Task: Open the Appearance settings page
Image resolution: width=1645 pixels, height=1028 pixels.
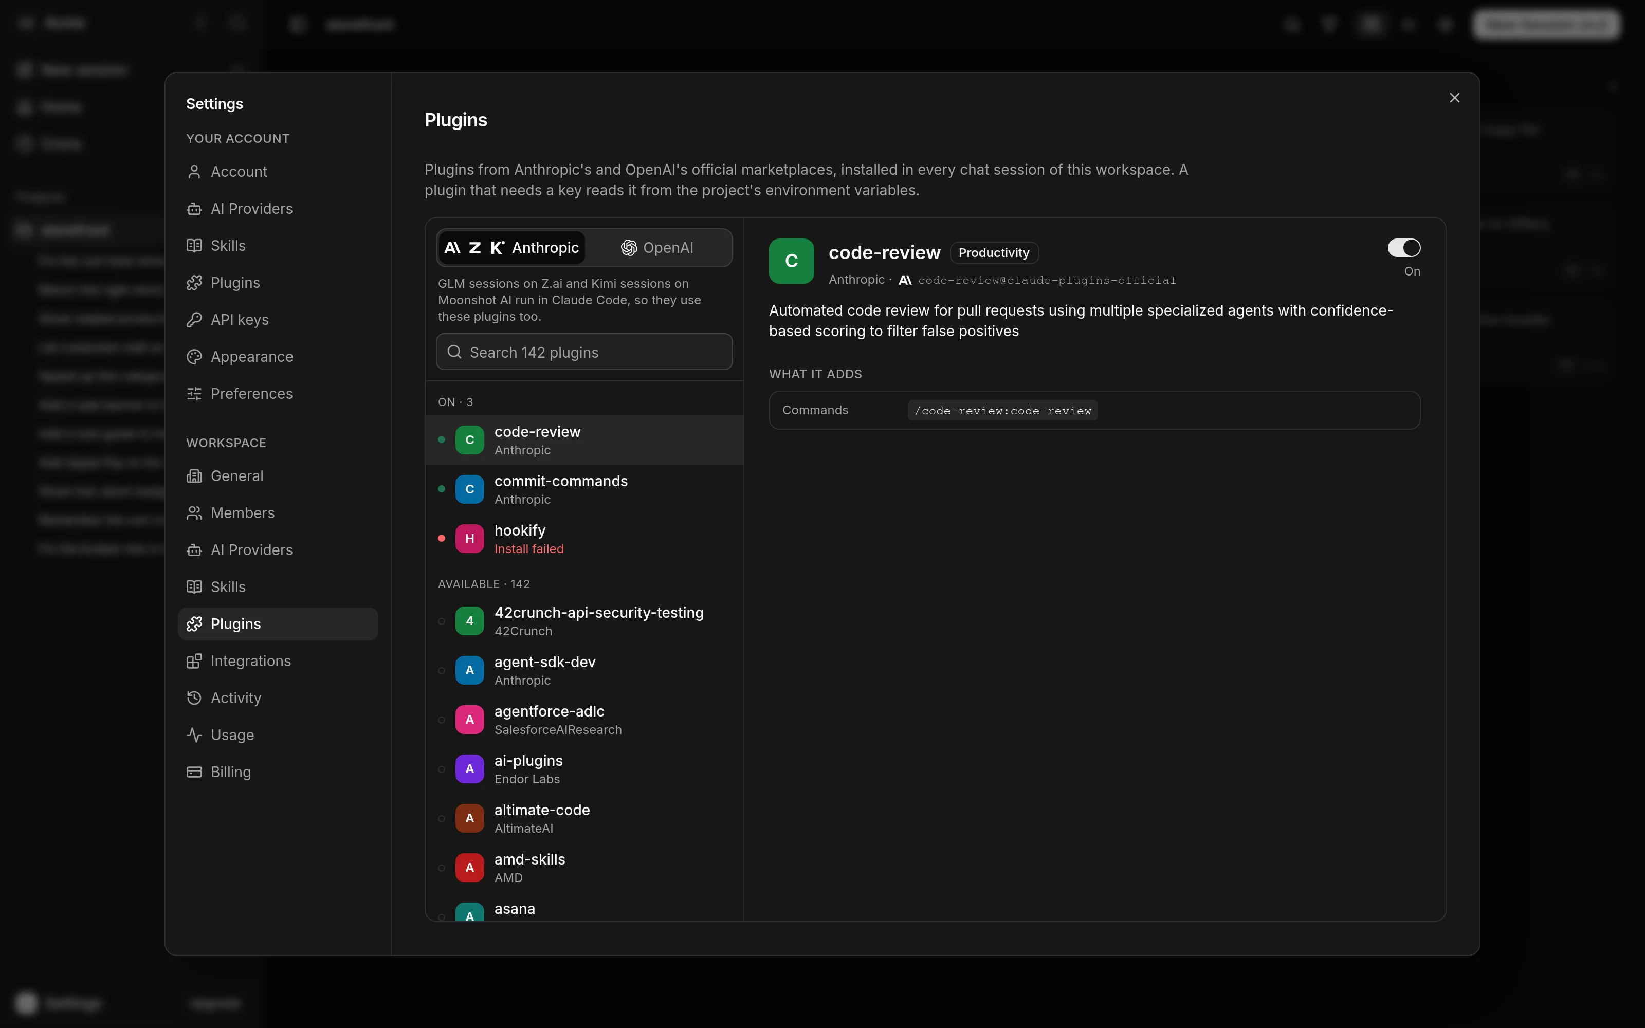Action: tap(278, 357)
